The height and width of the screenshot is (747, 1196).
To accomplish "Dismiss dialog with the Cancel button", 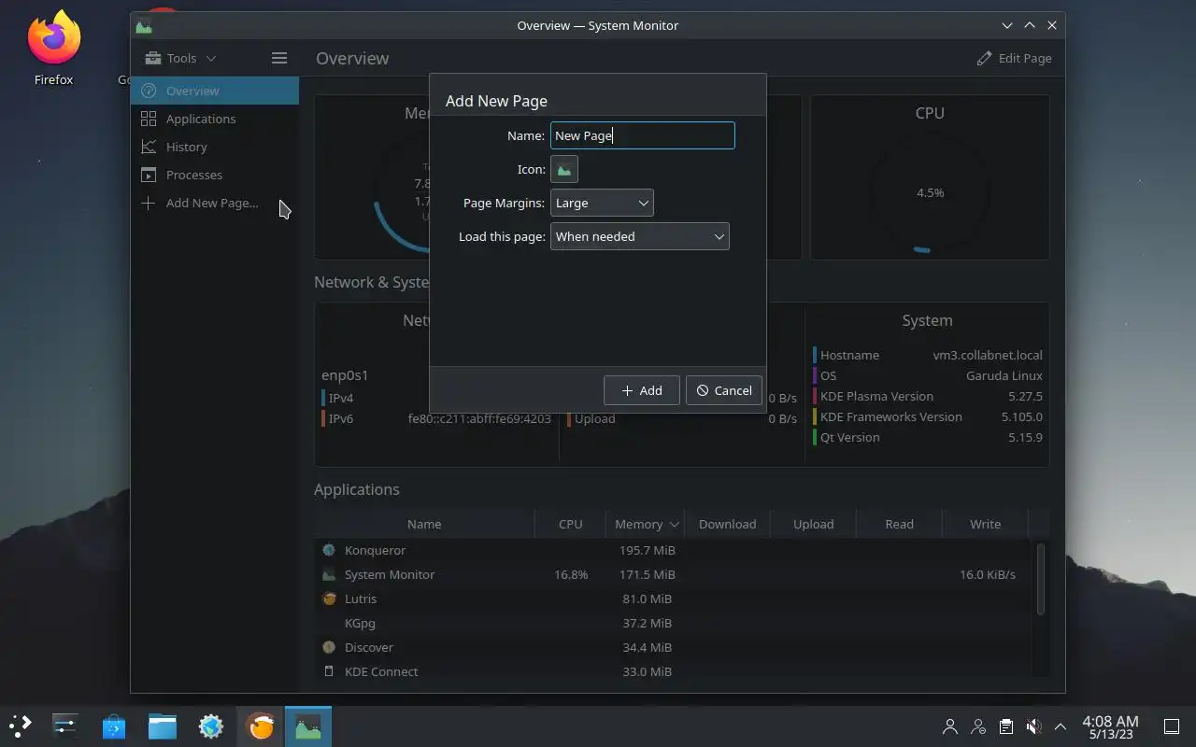I will coord(724,390).
